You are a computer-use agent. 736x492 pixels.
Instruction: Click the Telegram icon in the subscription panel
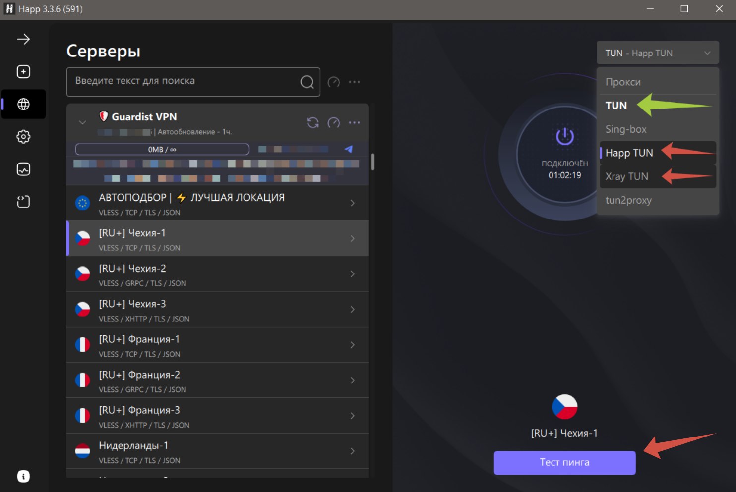point(349,149)
